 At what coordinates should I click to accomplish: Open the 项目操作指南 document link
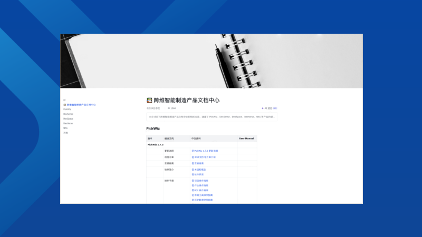[200, 181]
